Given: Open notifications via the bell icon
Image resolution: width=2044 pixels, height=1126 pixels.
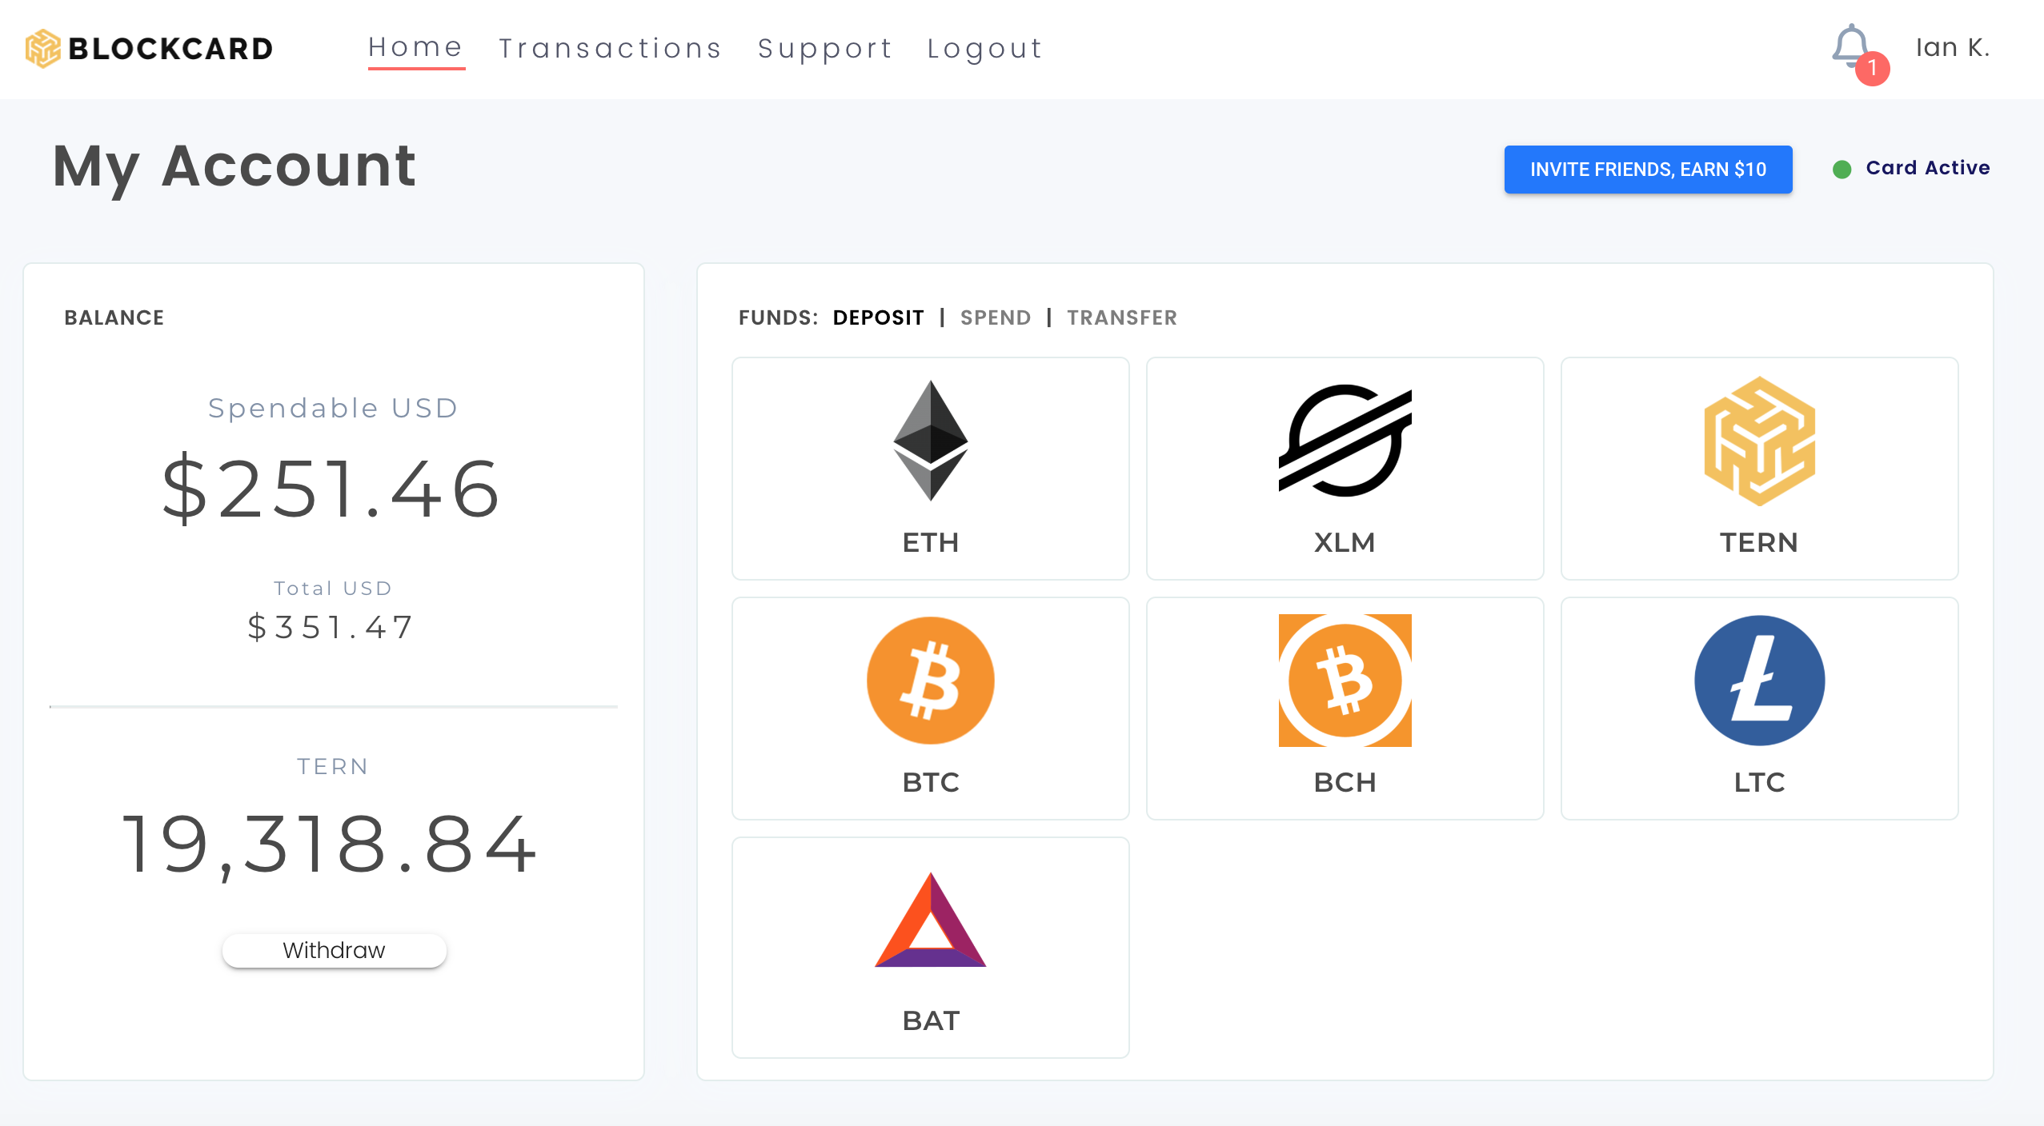Looking at the screenshot, I should click(1850, 46).
